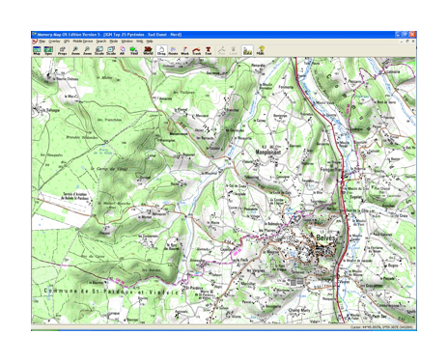Select the Find tool icon
Image resolution: width=448 pixels, height=363 pixels.
click(134, 50)
